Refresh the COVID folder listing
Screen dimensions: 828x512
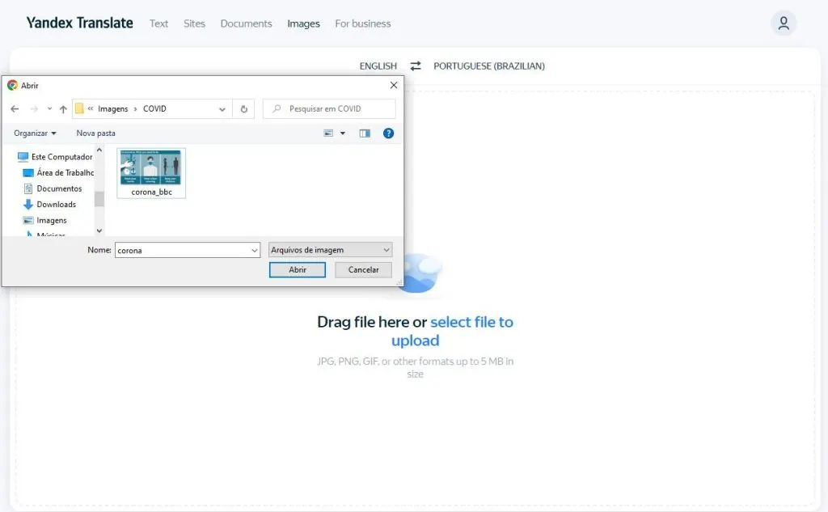pos(243,109)
